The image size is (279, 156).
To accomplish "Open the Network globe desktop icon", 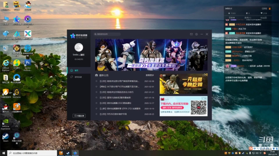I will [6, 35].
